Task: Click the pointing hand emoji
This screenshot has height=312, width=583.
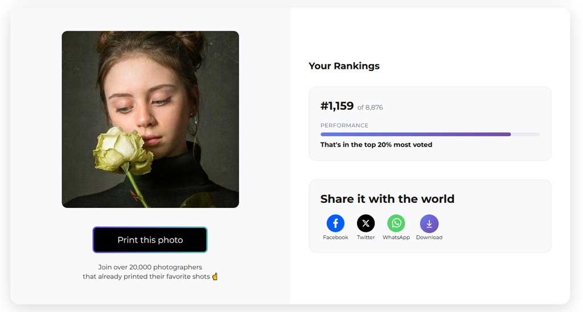Action: click(x=215, y=277)
